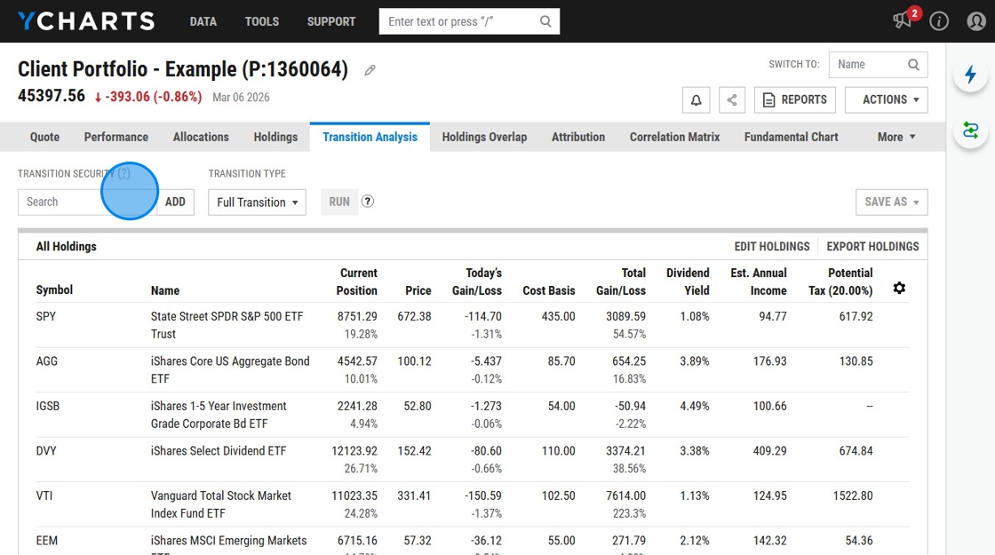Click the Dividend Yield column header

point(688,281)
